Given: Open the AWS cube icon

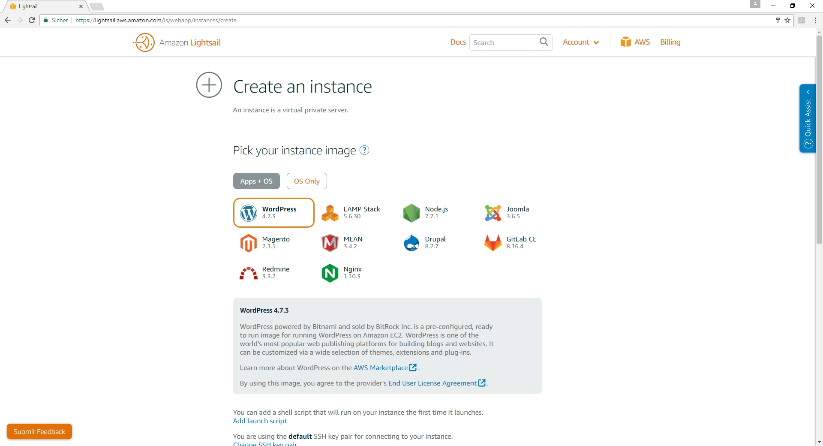Looking at the screenshot, I should pyautogui.click(x=626, y=42).
